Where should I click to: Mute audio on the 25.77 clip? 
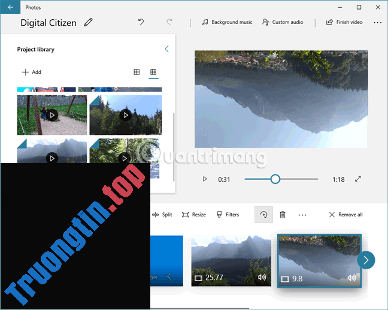pyautogui.click(x=262, y=277)
